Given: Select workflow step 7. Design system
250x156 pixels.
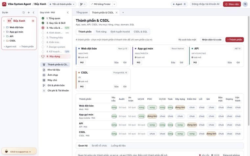Looking at the screenshot, I should 56,47.
